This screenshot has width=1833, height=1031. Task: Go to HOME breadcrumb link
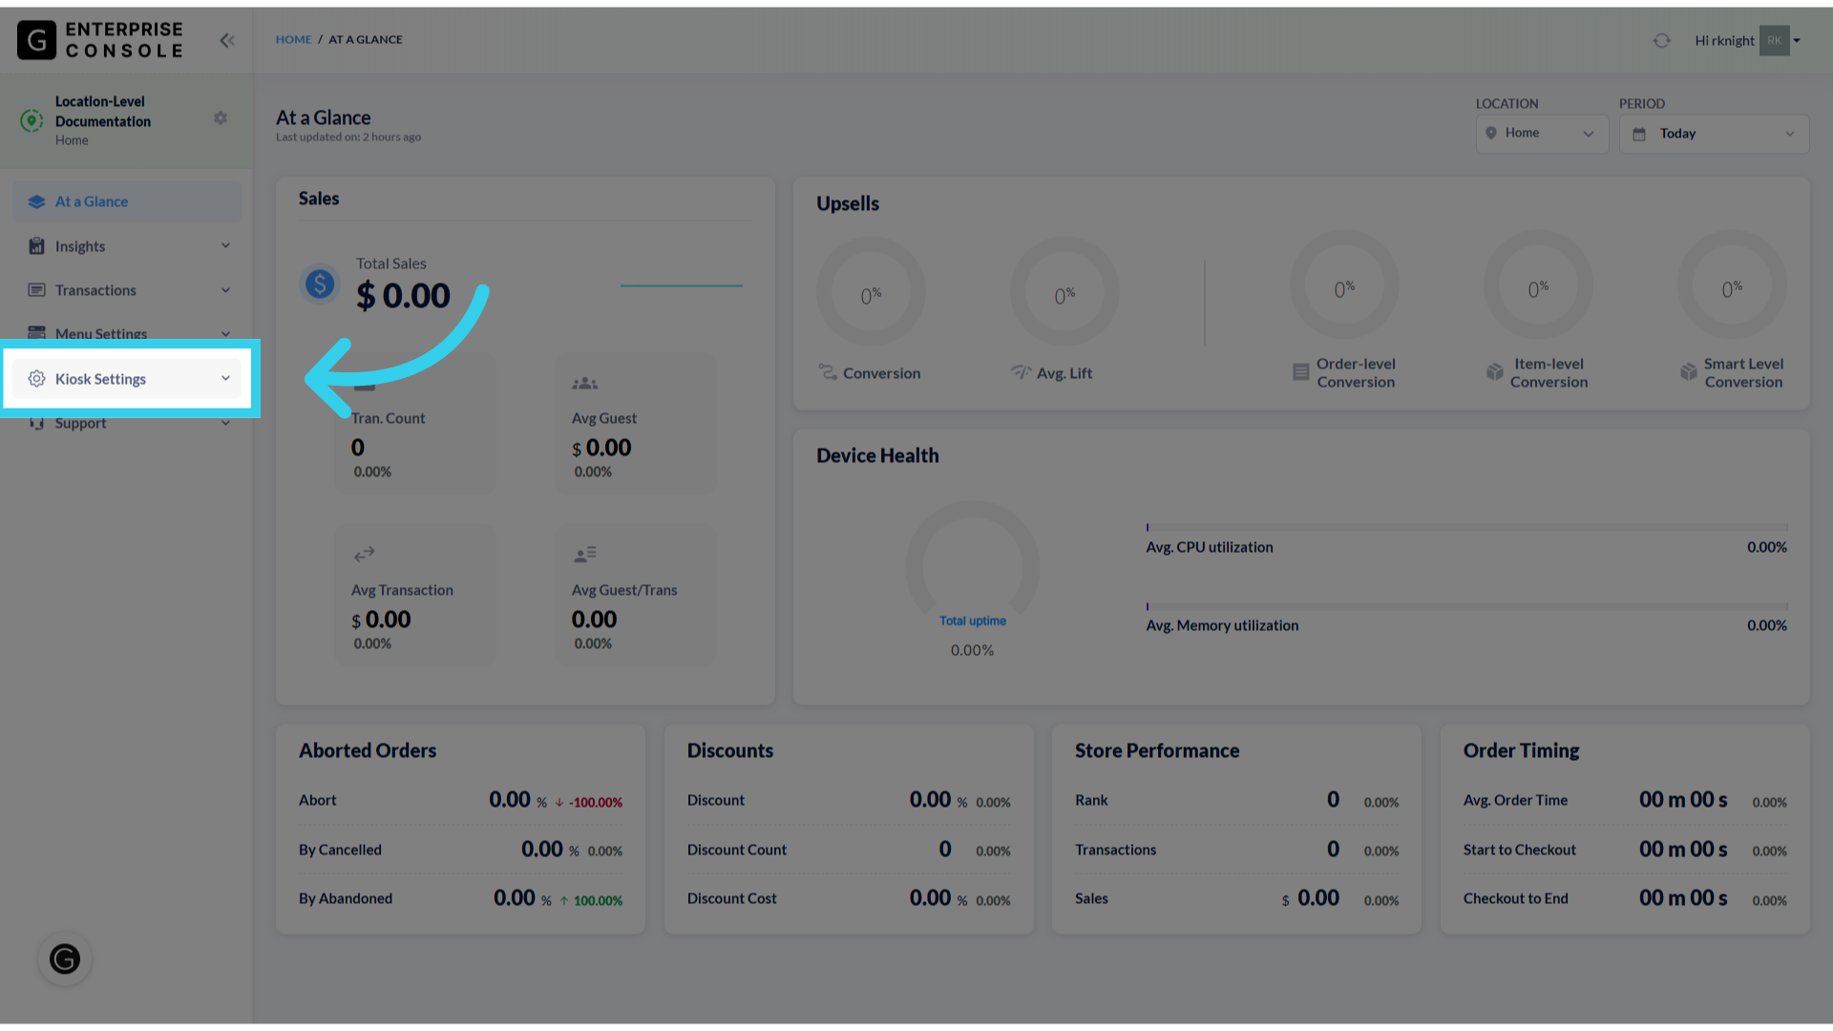[x=293, y=40]
